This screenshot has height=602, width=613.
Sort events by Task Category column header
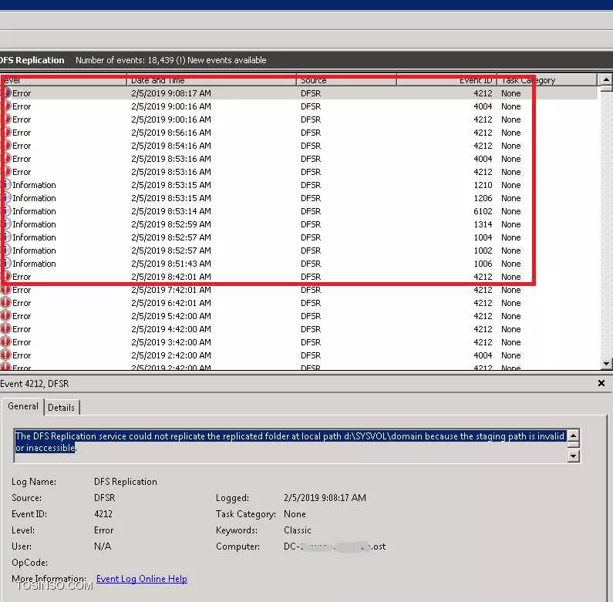pyautogui.click(x=547, y=80)
